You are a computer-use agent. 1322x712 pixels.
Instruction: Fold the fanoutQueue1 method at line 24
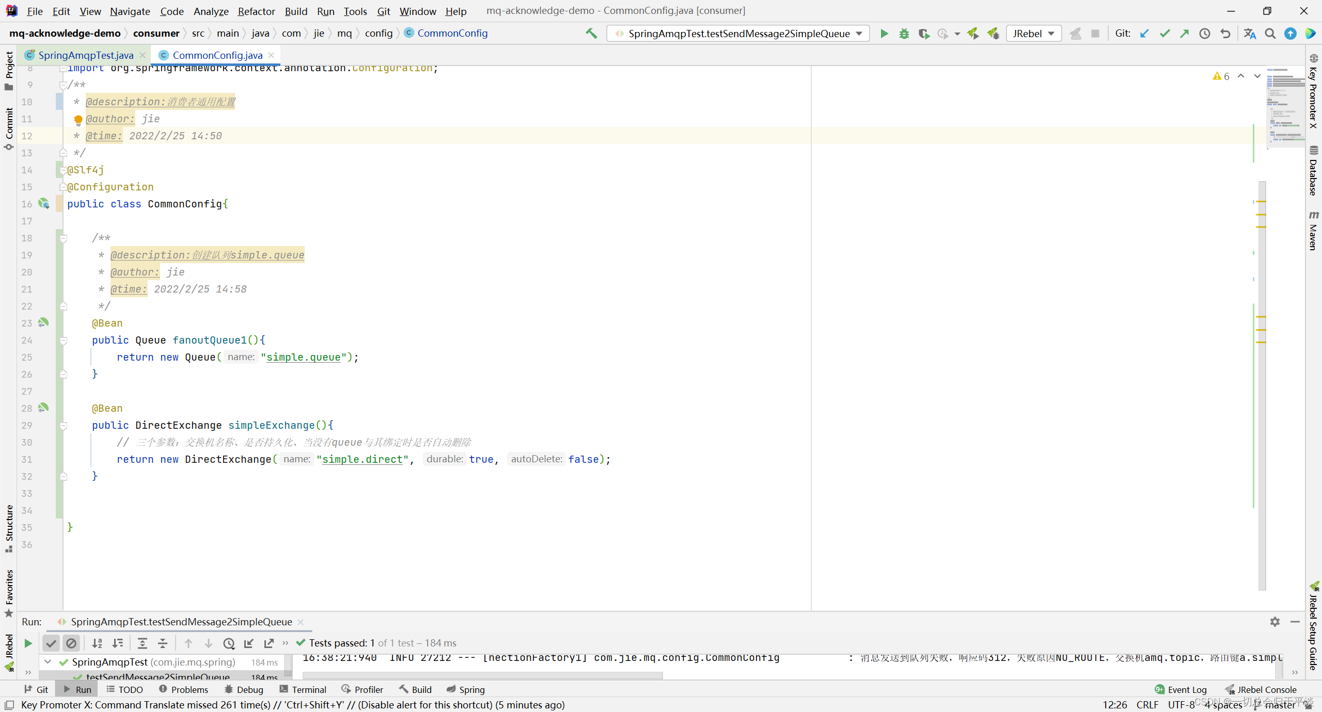pos(64,341)
